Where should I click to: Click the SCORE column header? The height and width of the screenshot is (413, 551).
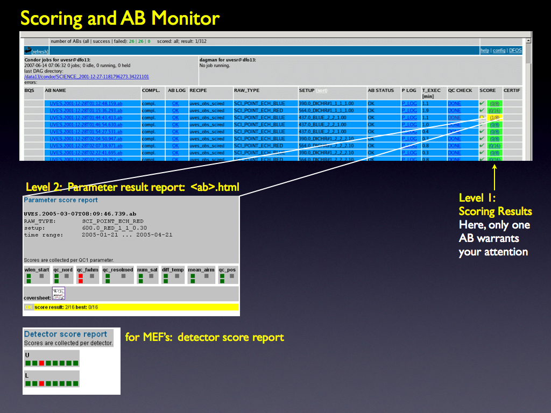(x=488, y=90)
